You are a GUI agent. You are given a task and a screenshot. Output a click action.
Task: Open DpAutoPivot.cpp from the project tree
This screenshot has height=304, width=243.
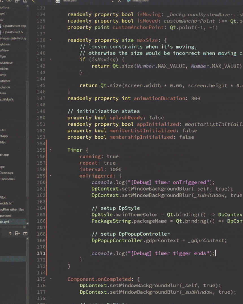[x=14, y=26]
